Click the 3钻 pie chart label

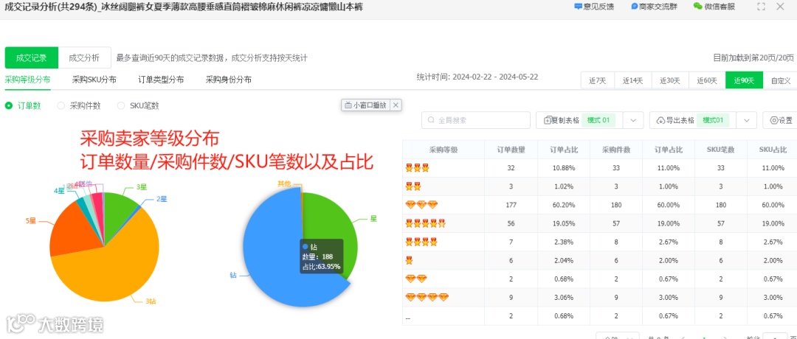(151, 301)
